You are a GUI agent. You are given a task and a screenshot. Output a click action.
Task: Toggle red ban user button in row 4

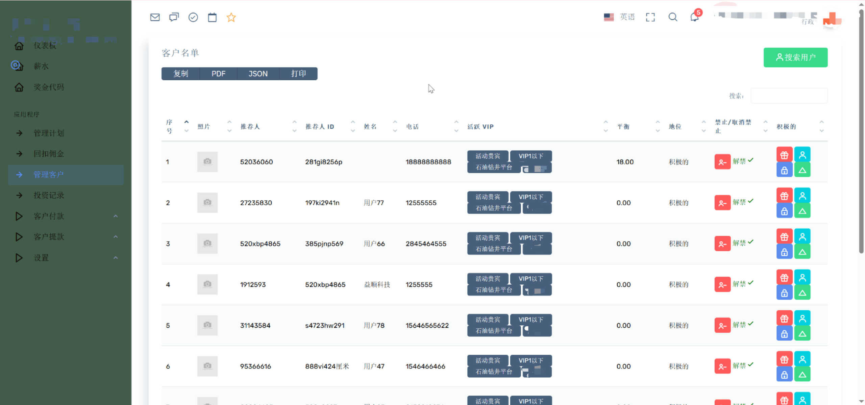click(x=722, y=285)
